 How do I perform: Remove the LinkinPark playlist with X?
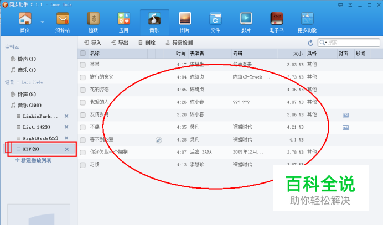(66, 116)
